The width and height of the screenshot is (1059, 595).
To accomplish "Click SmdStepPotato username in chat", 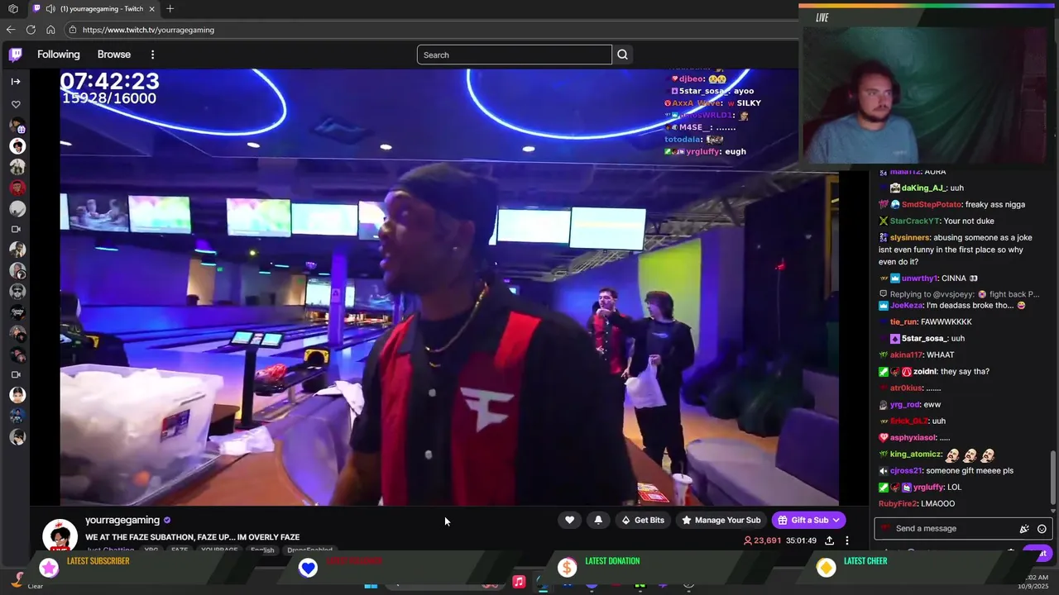I will click(932, 204).
